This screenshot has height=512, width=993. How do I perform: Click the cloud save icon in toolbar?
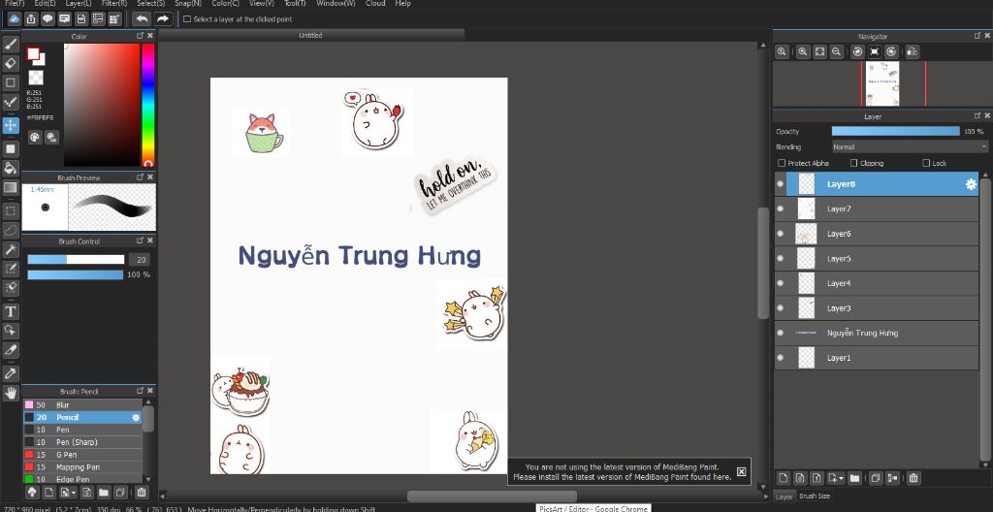click(14, 19)
